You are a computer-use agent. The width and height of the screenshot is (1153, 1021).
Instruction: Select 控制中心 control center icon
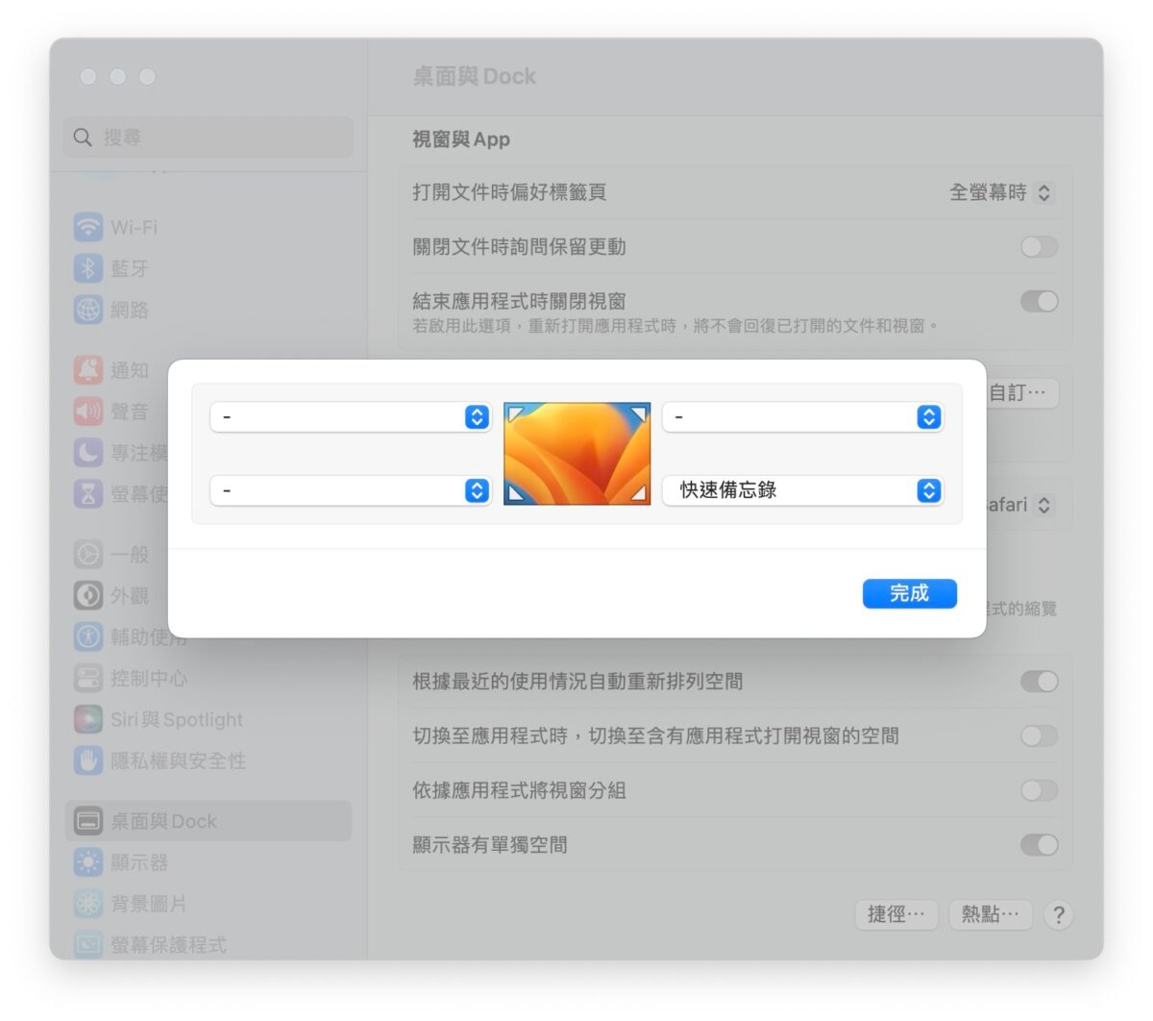(88, 678)
